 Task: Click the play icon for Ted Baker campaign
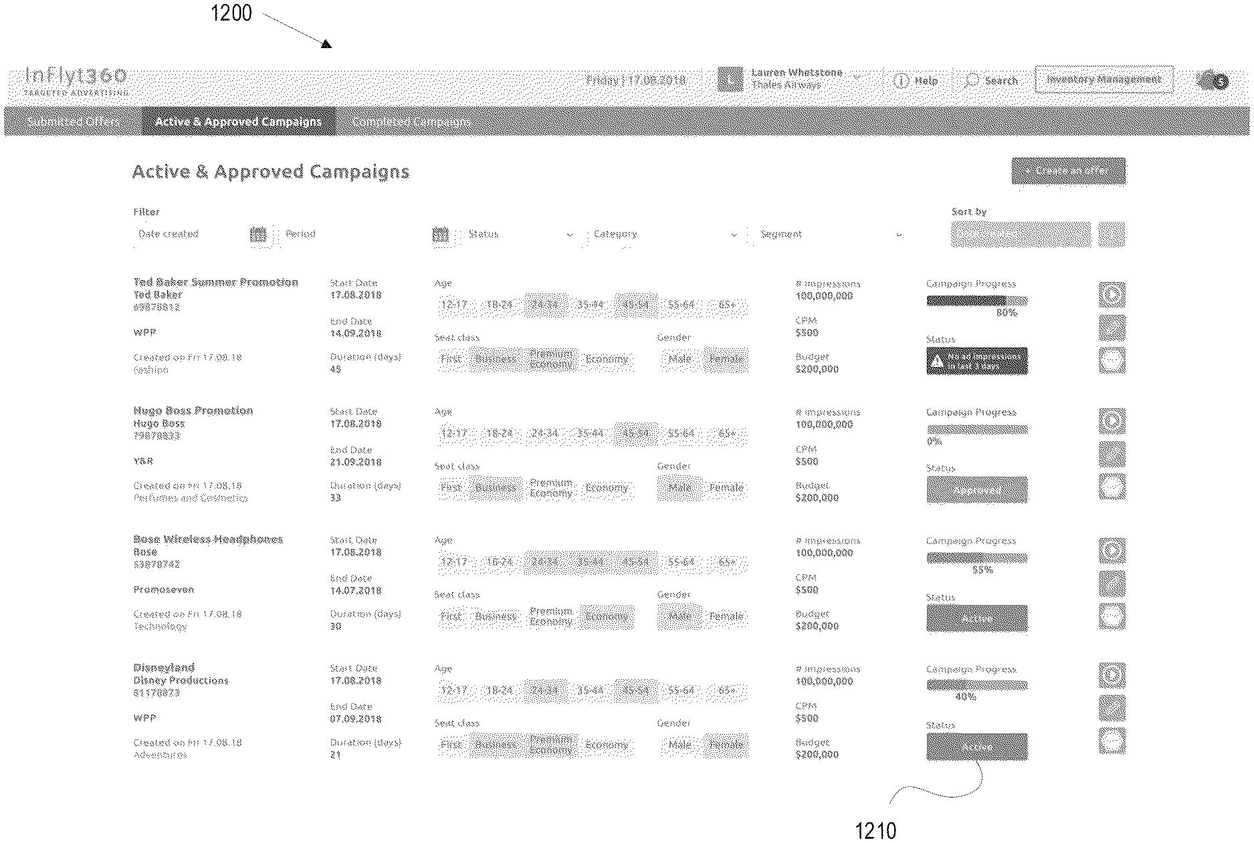[1112, 294]
